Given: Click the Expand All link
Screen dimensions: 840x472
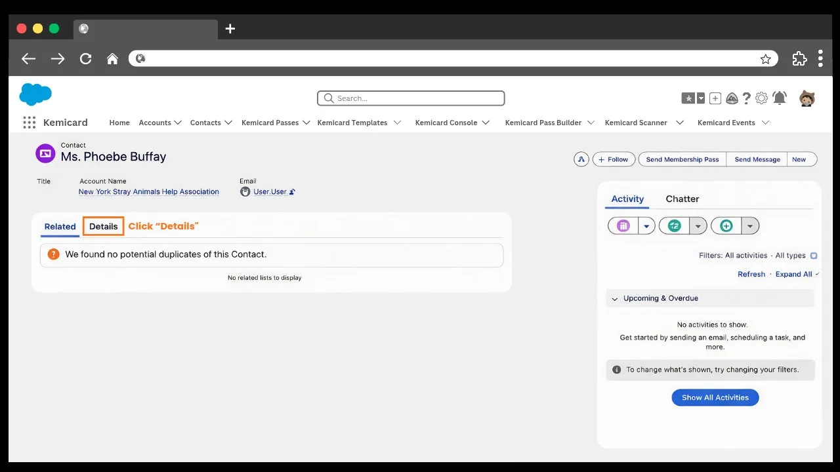Looking at the screenshot, I should (793, 274).
